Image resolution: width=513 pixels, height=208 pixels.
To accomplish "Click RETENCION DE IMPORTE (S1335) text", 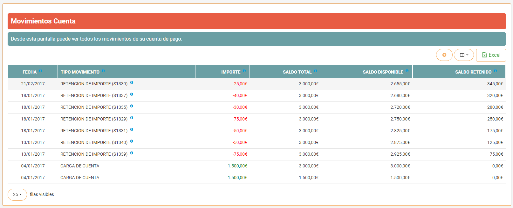I will coord(94,107).
